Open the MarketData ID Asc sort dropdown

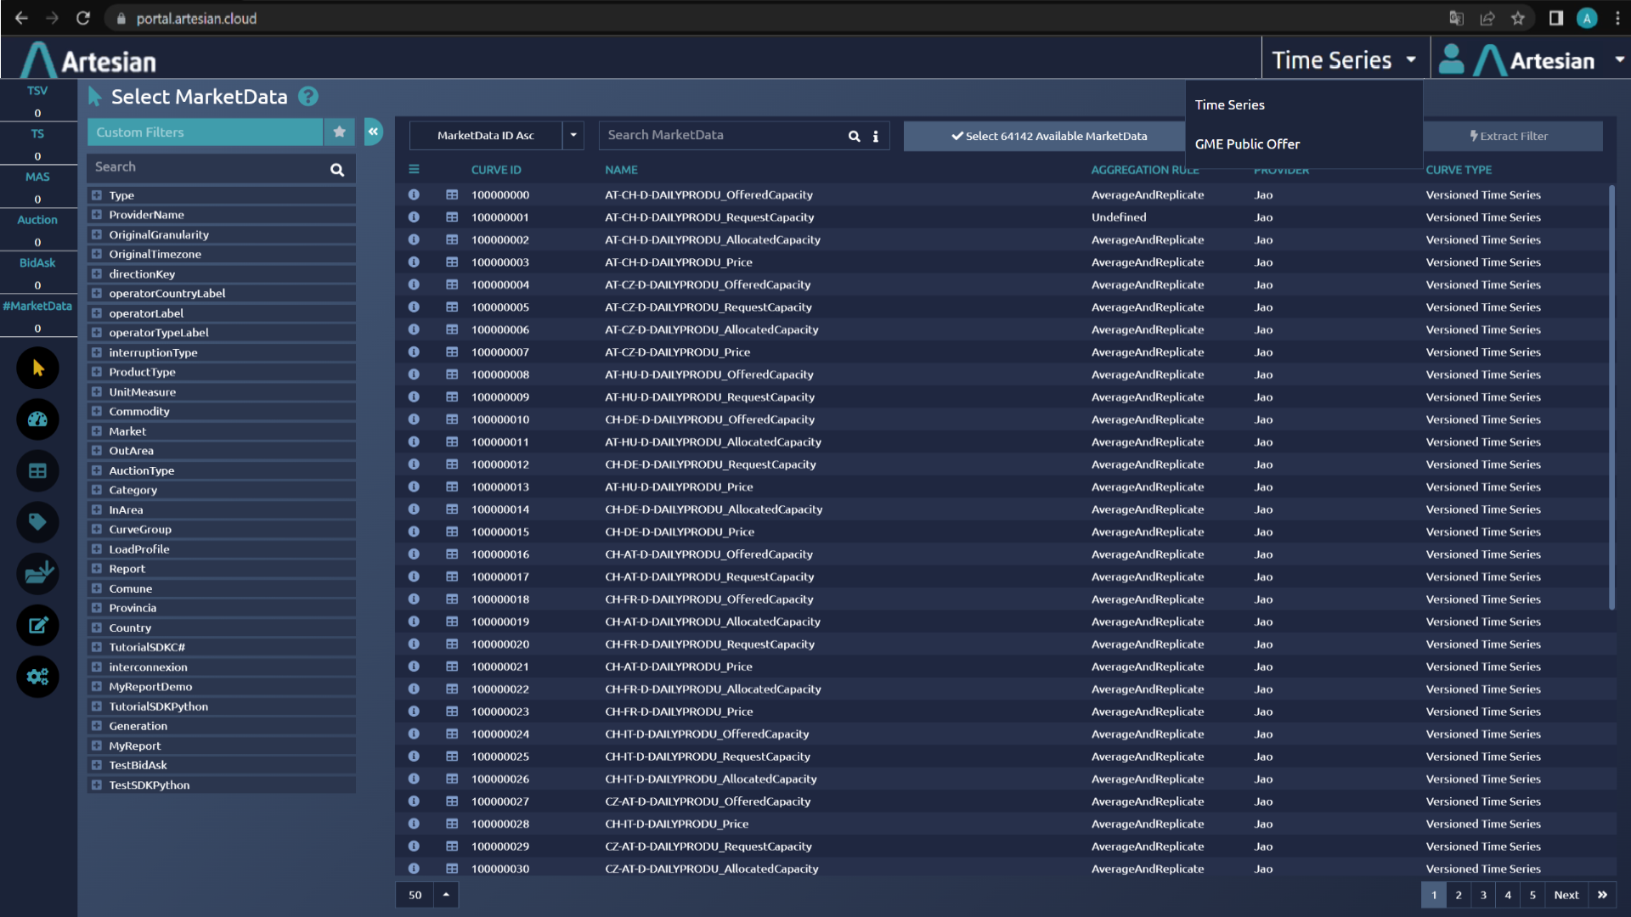pyautogui.click(x=573, y=135)
